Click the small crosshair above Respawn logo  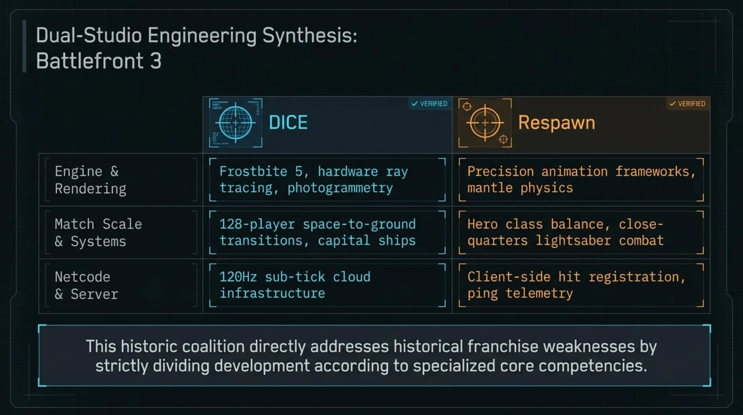pos(467,106)
